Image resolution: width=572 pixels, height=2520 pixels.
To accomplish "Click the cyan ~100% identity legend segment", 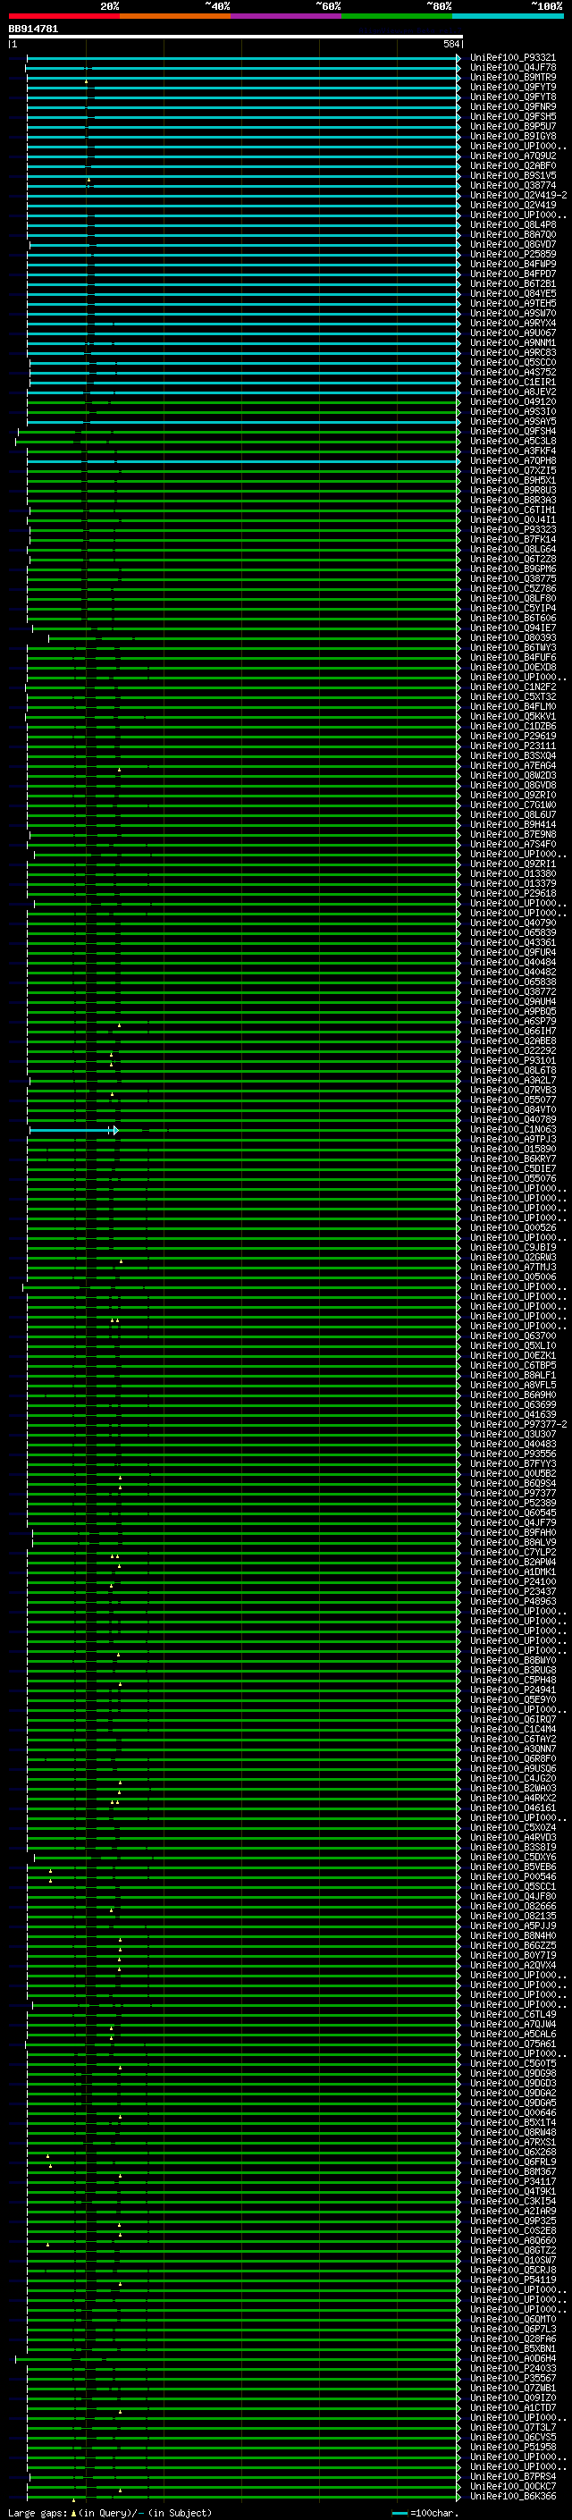I will pos(509,16).
